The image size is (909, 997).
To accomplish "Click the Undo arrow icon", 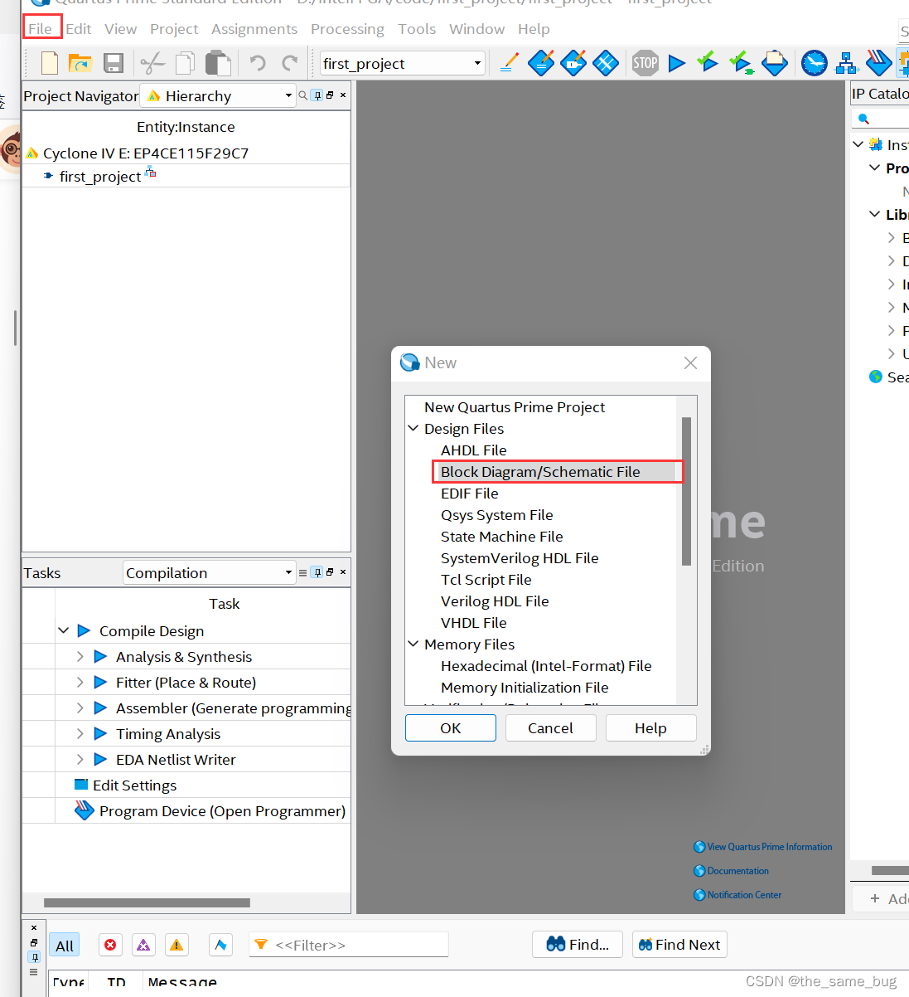I will click(258, 63).
